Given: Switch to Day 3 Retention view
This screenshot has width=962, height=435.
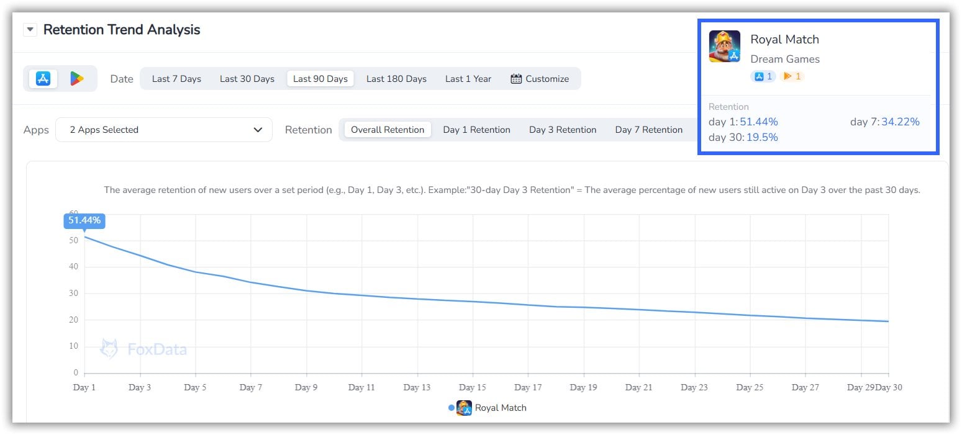Looking at the screenshot, I should tap(563, 130).
